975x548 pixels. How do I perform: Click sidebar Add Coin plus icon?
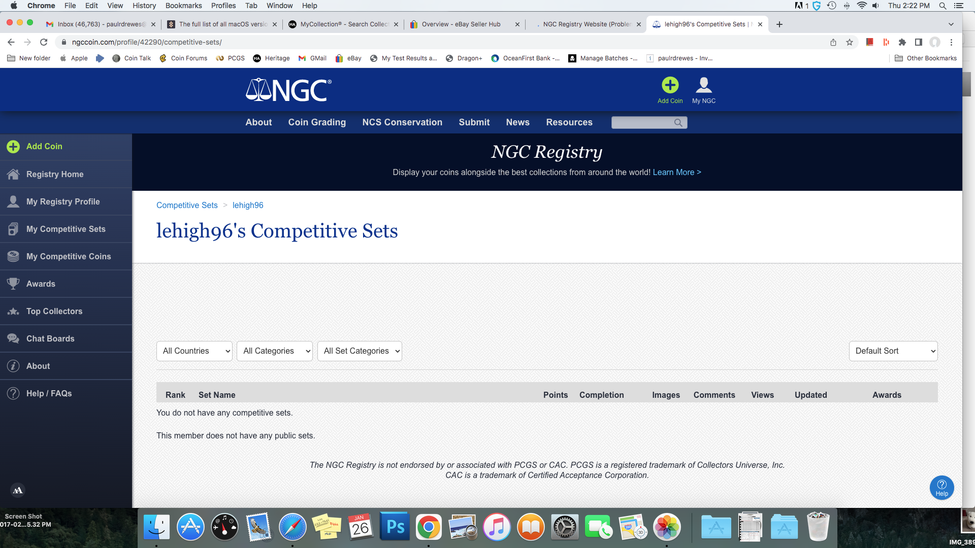click(x=13, y=147)
